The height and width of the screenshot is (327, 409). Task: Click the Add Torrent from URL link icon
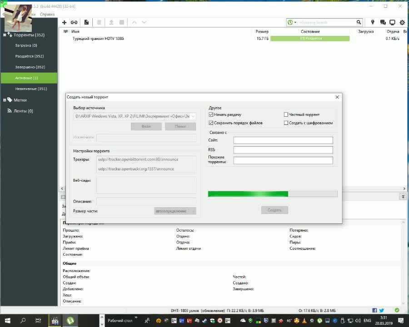pyautogui.click(x=74, y=22)
